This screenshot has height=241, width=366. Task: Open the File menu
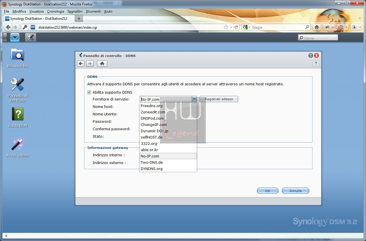[x=7, y=11]
